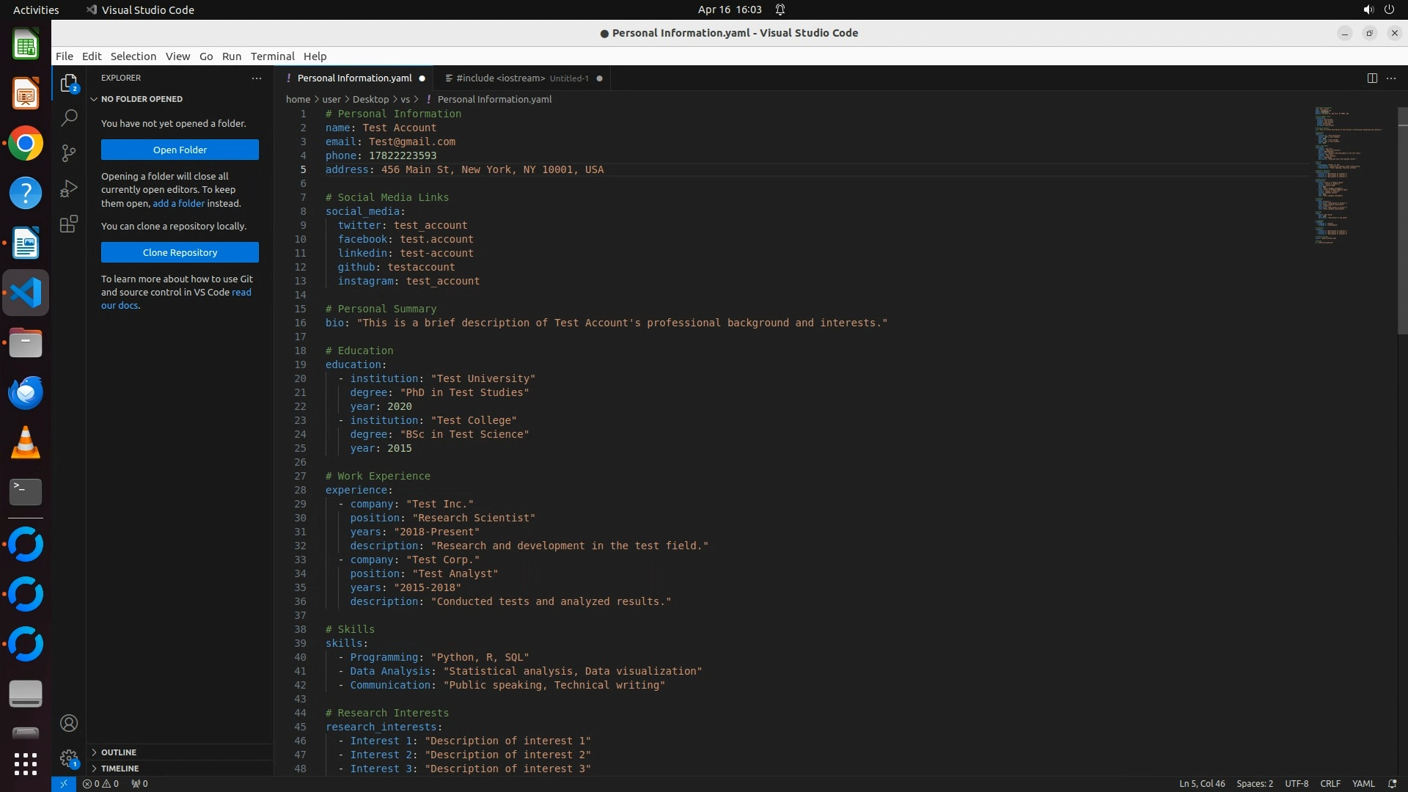Click errors and warnings status indicator

[x=100, y=783]
